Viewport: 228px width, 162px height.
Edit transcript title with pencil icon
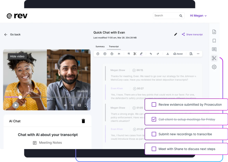176,34
